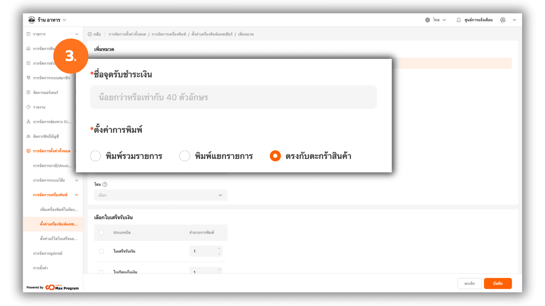Screen dimensions: 545x306
Task: Toggle the header checkbox beside ประเภทบิล
Action: pyautogui.click(x=101, y=233)
